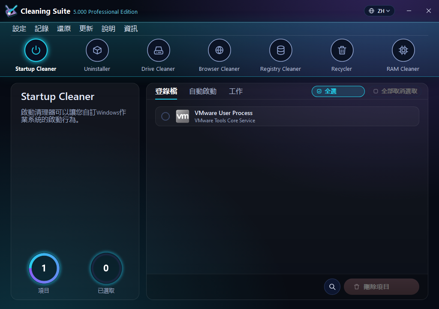Select the VMware User Process radio button
The height and width of the screenshot is (309, 439).
click(x=165, y=116)
